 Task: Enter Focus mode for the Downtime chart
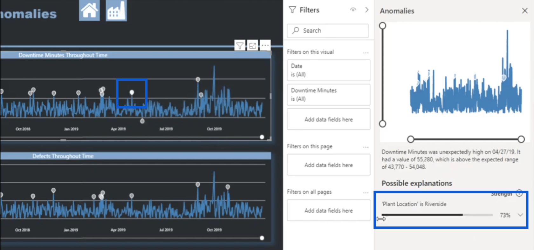(252, 46)
